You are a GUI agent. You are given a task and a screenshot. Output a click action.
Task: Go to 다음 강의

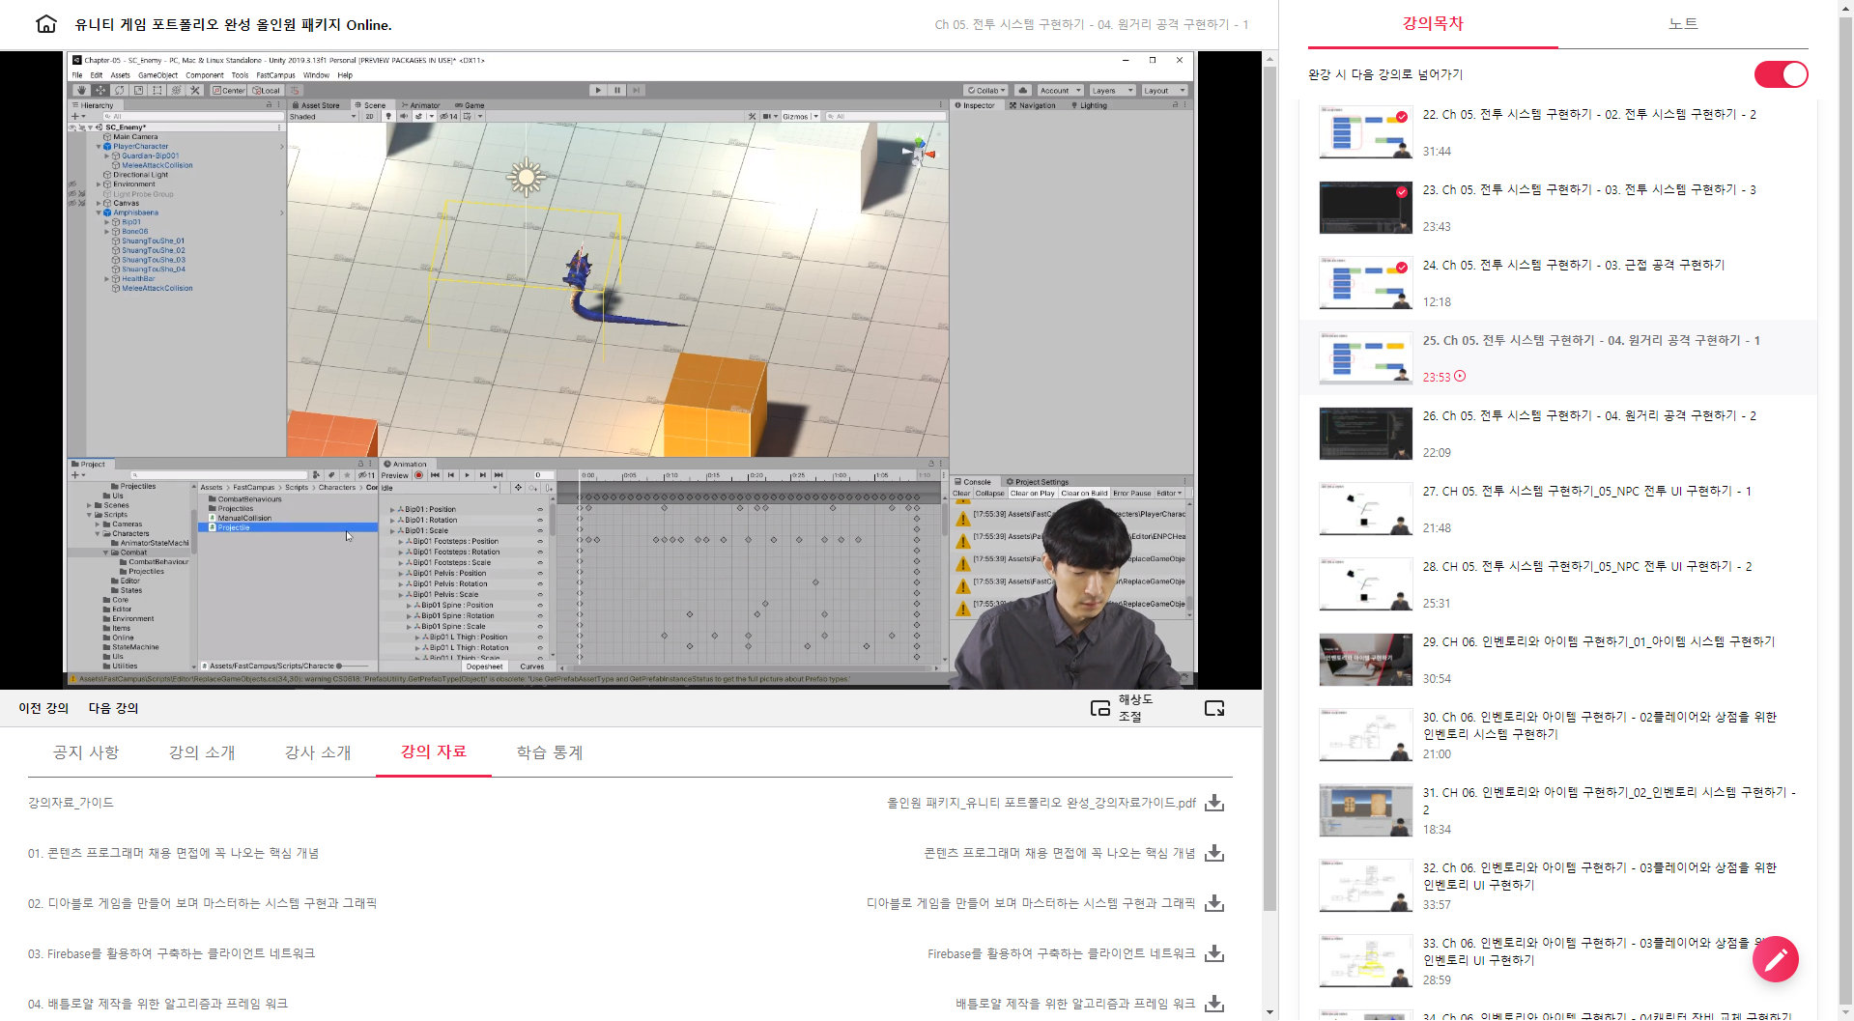pos(114,708)
